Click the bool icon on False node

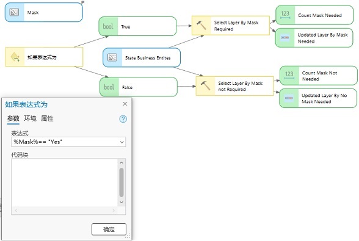(x=109, y=87)
